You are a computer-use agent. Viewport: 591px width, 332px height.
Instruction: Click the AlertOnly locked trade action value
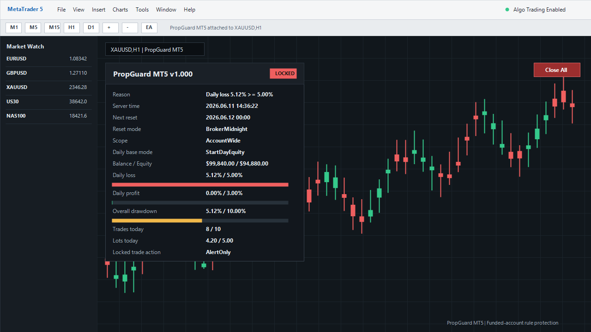pyautogui.click(x=218, y=252)
